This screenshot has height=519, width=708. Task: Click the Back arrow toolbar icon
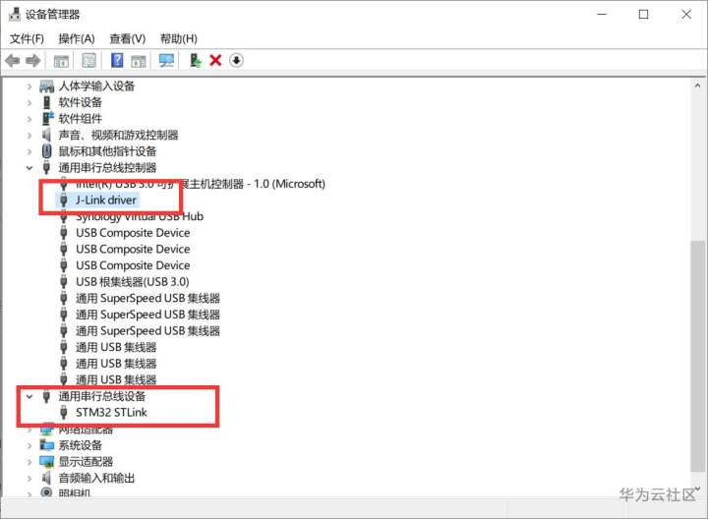point(13,61)
